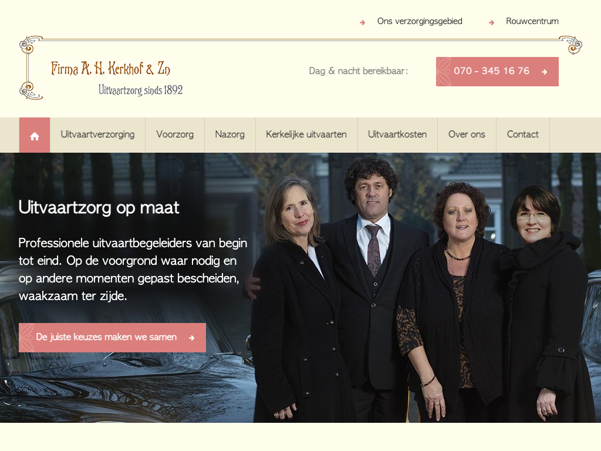
Task: Click arrow on 'De juiste keuzes' button
Action: point(192,338)
